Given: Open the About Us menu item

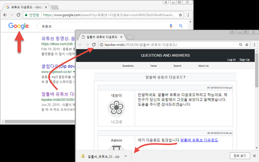Looking at the screenshot, I should pyautogui.click(x=203, y=66).
